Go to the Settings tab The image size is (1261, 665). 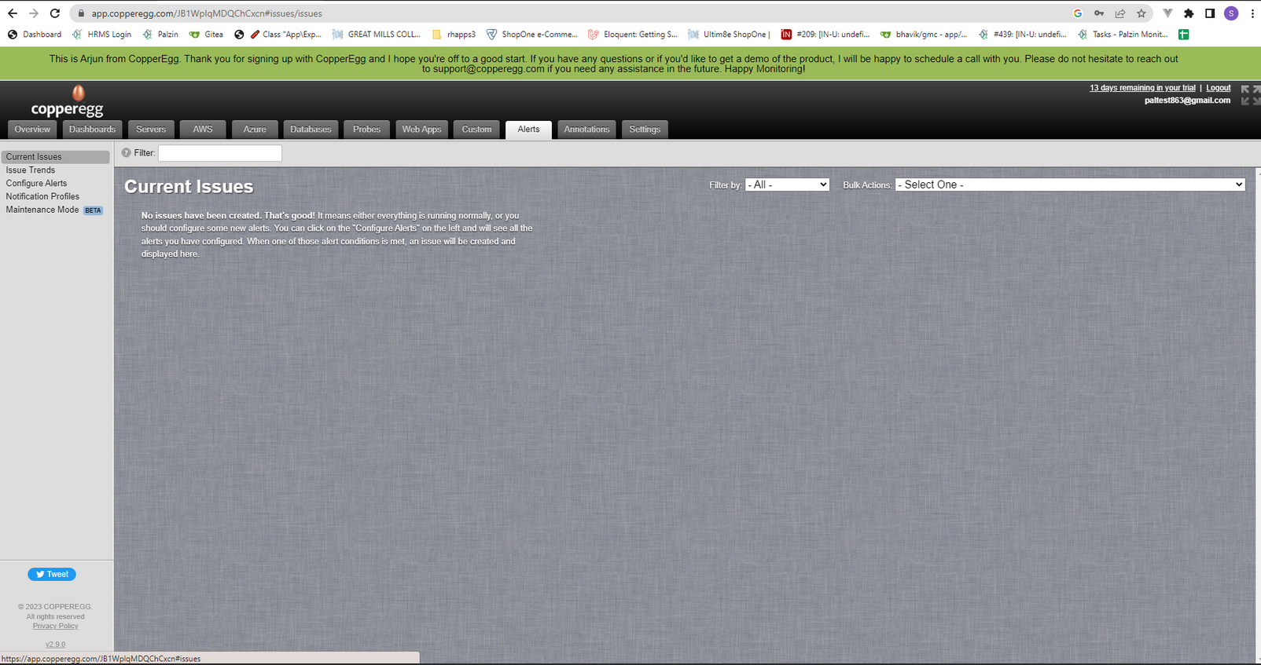pyautogui.click(x=645, y=130)
